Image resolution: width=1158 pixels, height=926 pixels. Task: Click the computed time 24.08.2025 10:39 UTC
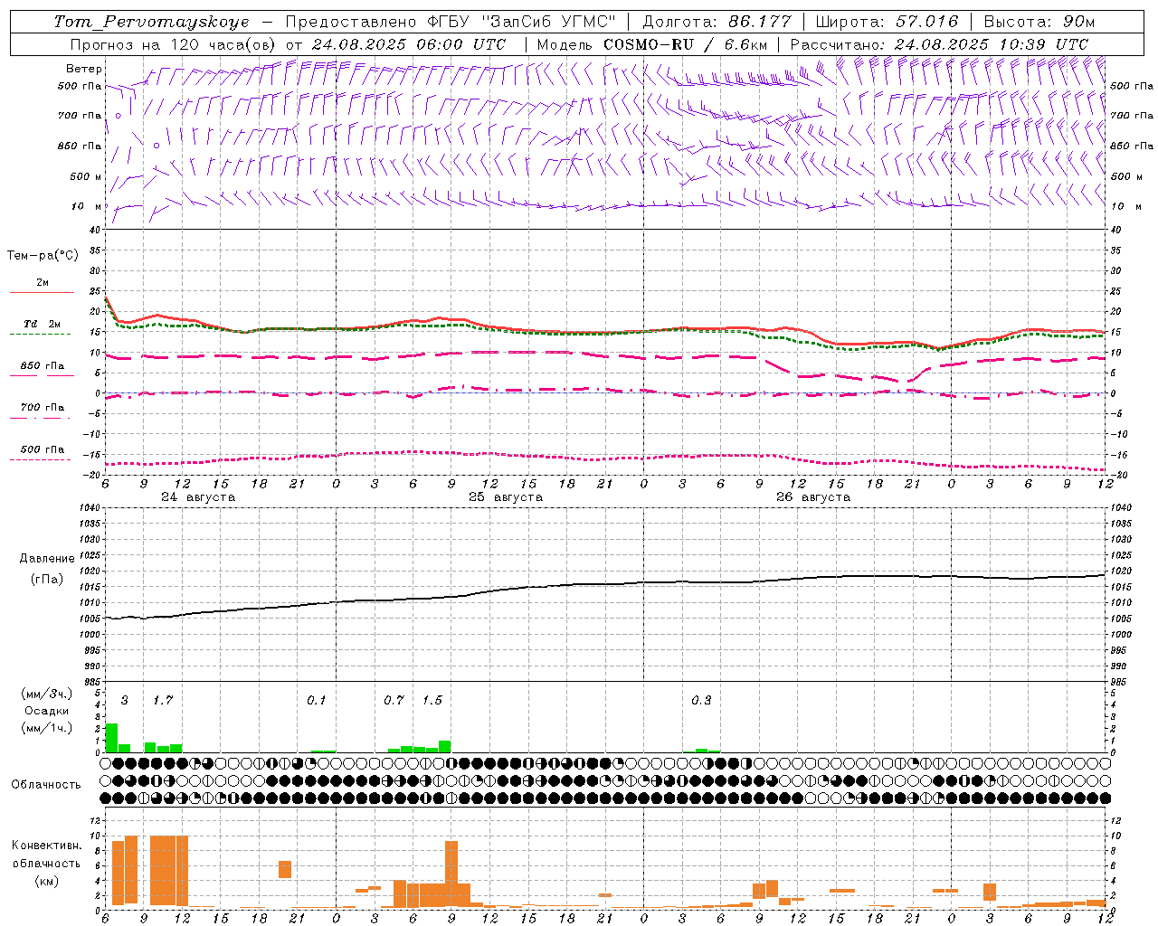(x=992, y=44)
